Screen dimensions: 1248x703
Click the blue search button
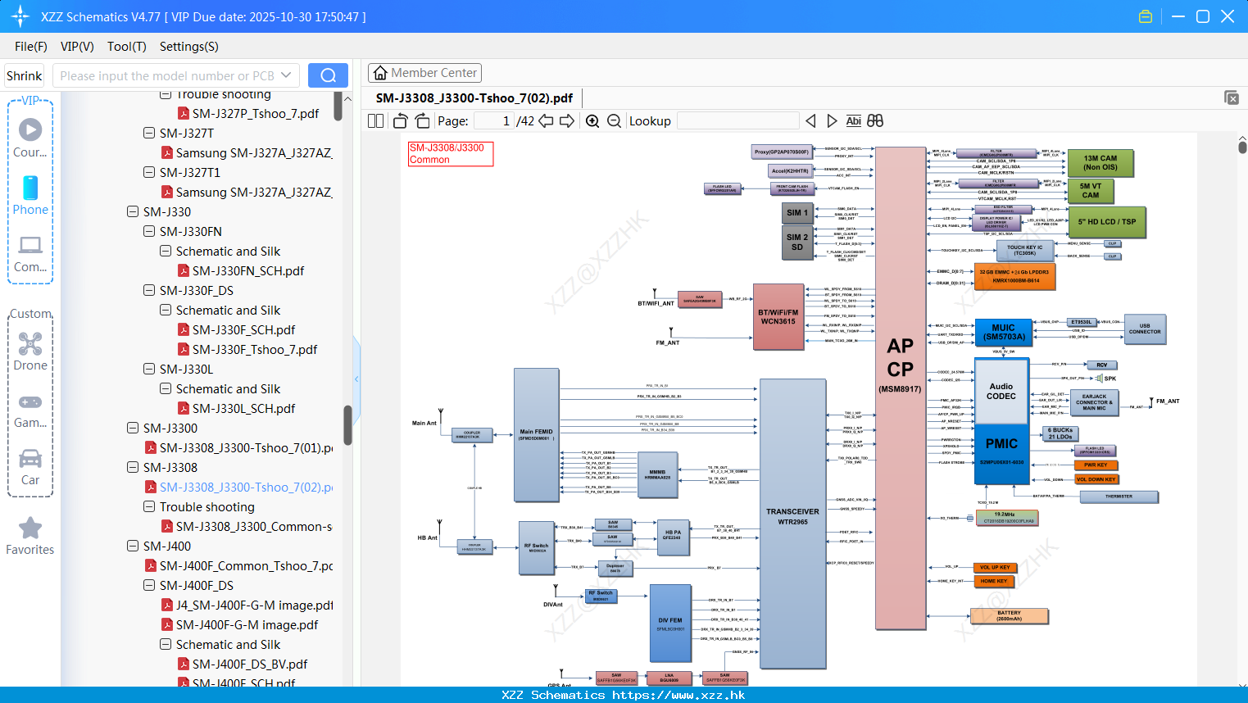(328, 75)
